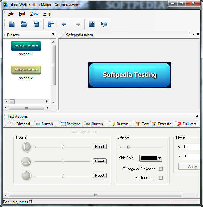
Task: Open the Help menu
Action: tap(47, 14)
